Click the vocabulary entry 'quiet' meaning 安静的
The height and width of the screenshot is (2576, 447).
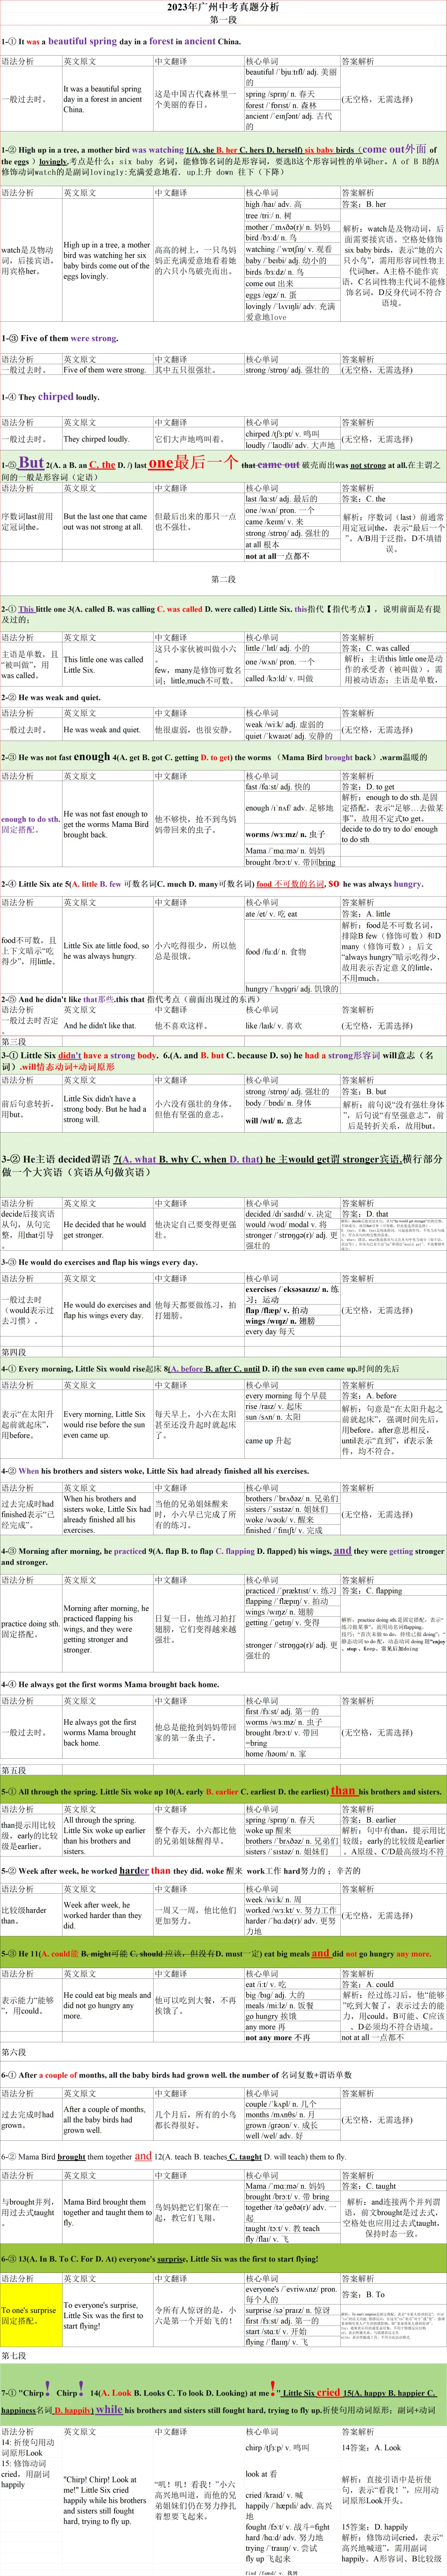point(289,736)
